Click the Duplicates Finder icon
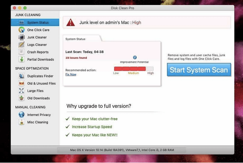243x163 pixels. pos(21,76)
